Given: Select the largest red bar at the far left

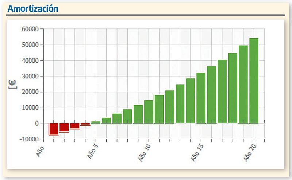Looking at the screenshot, I should point(54,129).
